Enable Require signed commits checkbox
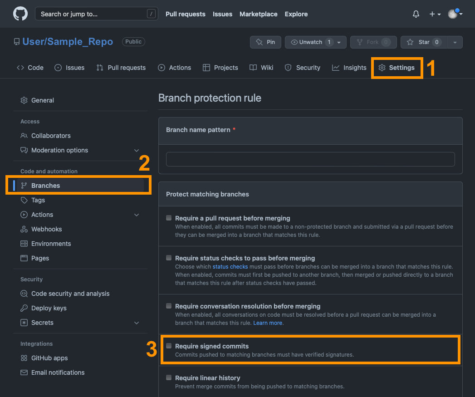The image size is (475, 397). 169,346
